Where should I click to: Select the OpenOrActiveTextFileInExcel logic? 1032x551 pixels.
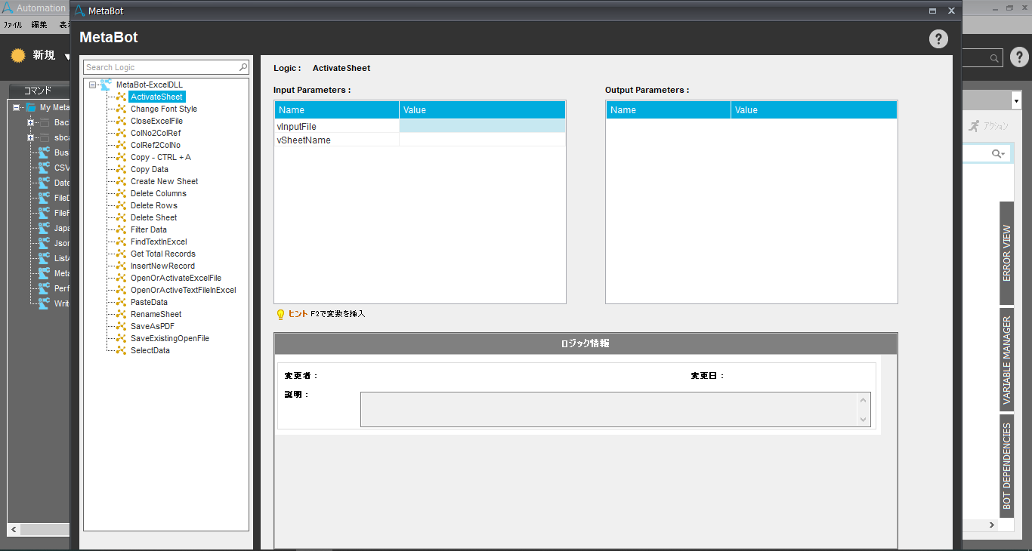point(184,290)
